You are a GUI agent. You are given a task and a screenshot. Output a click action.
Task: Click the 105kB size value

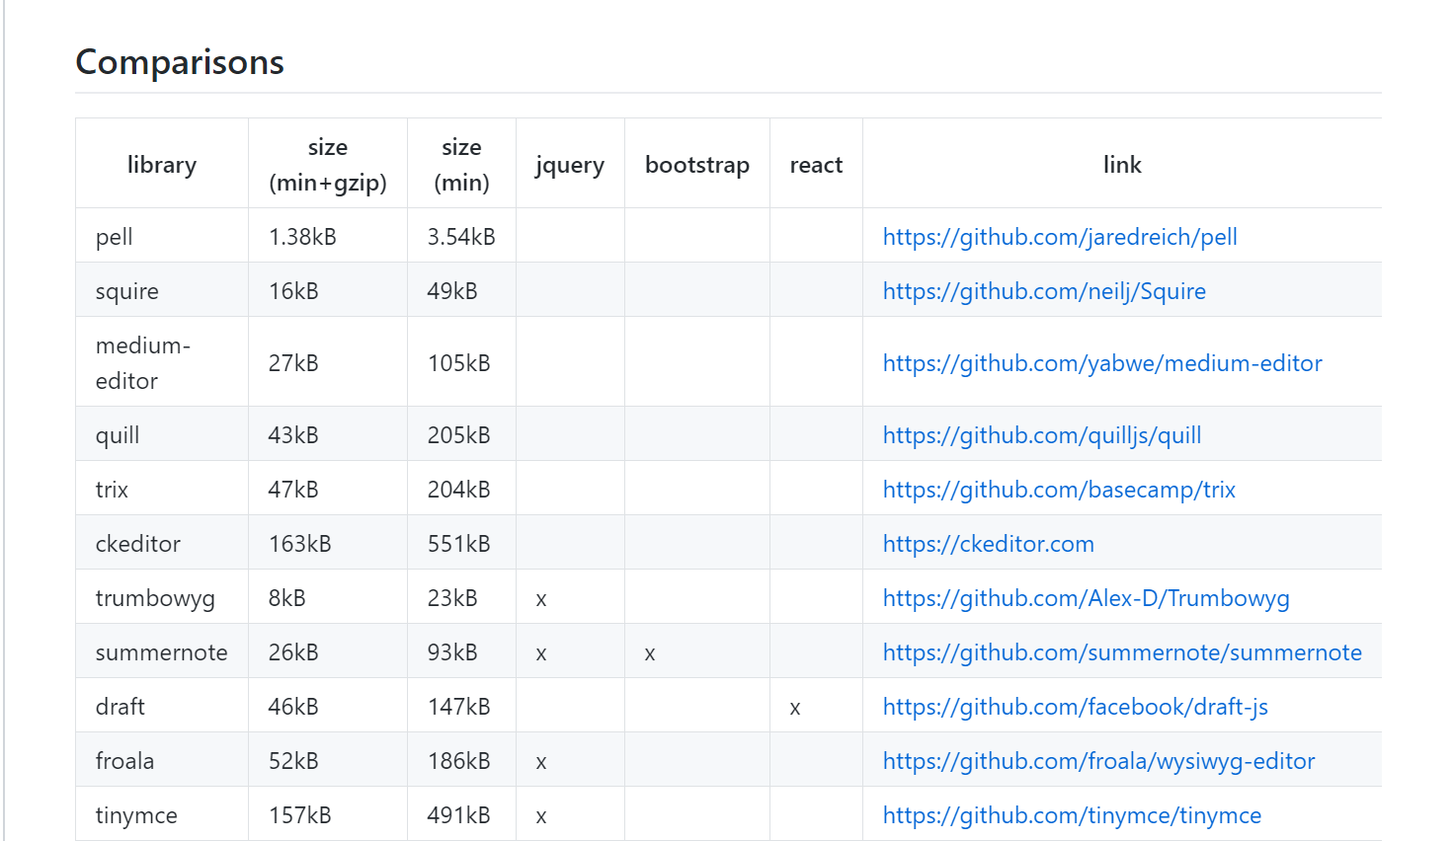[459, 363]
